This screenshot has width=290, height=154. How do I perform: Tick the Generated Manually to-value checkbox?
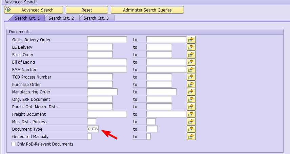(148, 137)
